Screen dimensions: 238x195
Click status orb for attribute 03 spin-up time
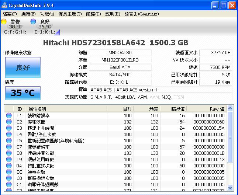click(x=9, y=128)
